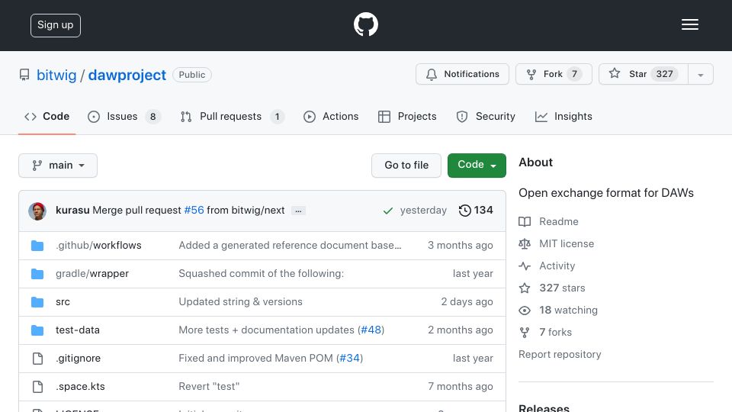Click the star icon beside 327 stars
Image resolution: width=732 pixels, height=412 pixels.
[x=525, y=288]
